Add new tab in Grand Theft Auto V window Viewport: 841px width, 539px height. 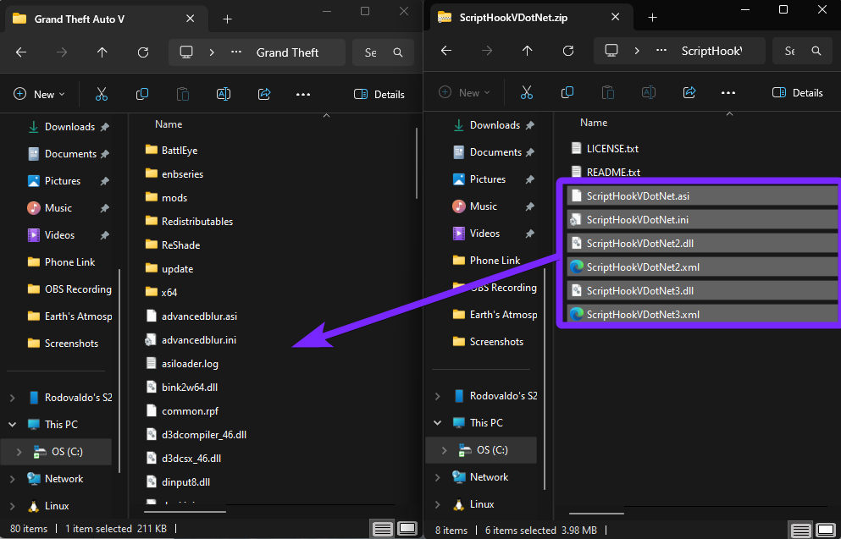pos(228,19)
